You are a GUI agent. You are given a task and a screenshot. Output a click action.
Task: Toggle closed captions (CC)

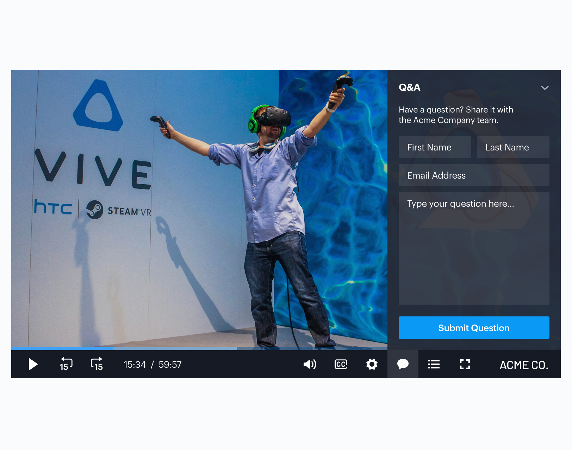341,364
